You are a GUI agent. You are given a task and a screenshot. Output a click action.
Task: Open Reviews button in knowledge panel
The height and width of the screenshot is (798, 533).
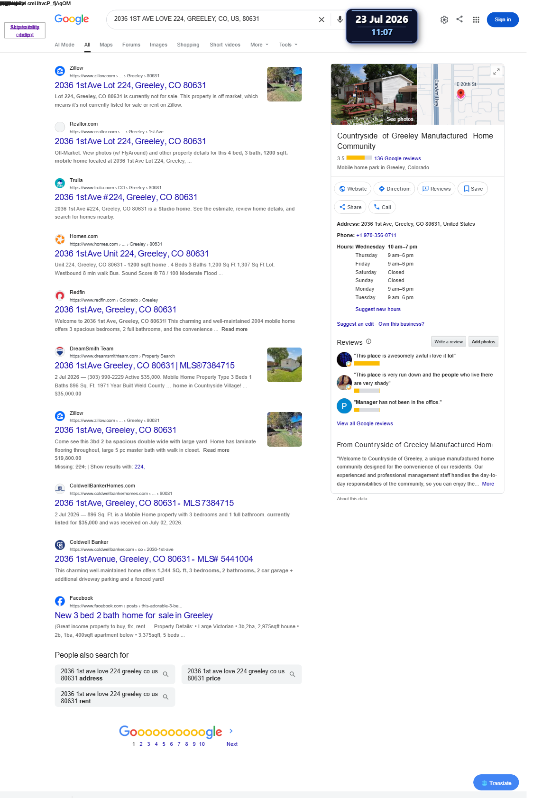point(437,189)
